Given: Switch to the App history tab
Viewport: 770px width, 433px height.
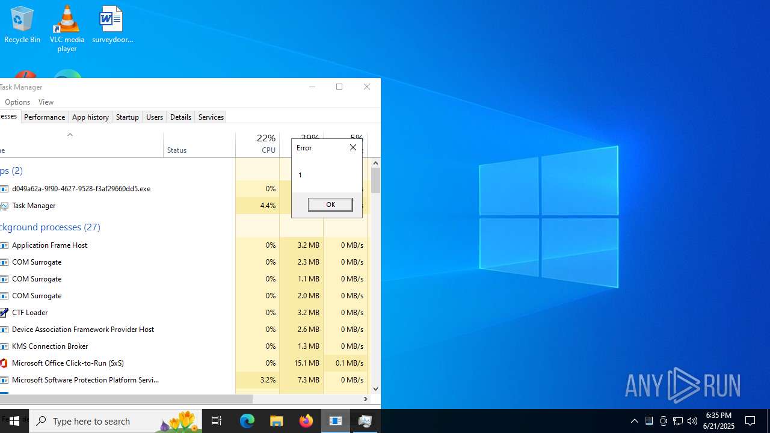Looking at the screenshot, I should coord(90,117).
